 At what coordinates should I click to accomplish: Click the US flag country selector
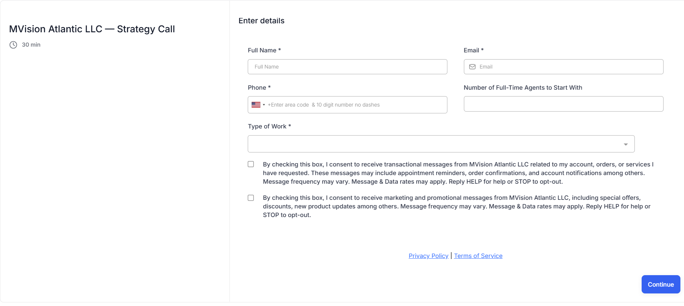256,105
